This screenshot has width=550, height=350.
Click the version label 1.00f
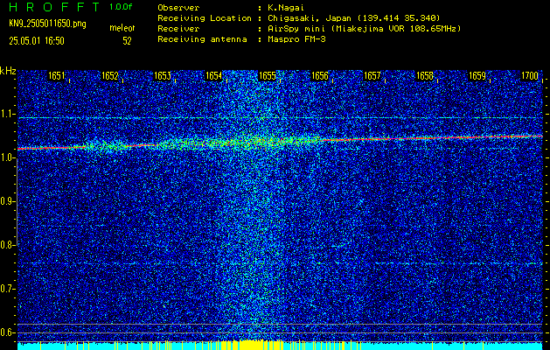121,7
